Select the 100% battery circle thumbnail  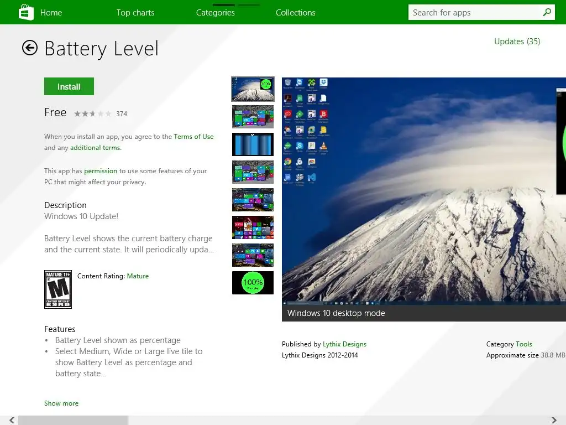coord(253,283)
